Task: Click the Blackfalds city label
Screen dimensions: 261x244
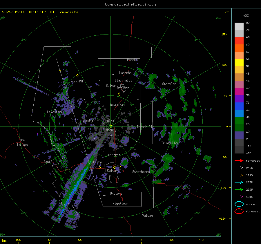Action: tap(123, 80)
